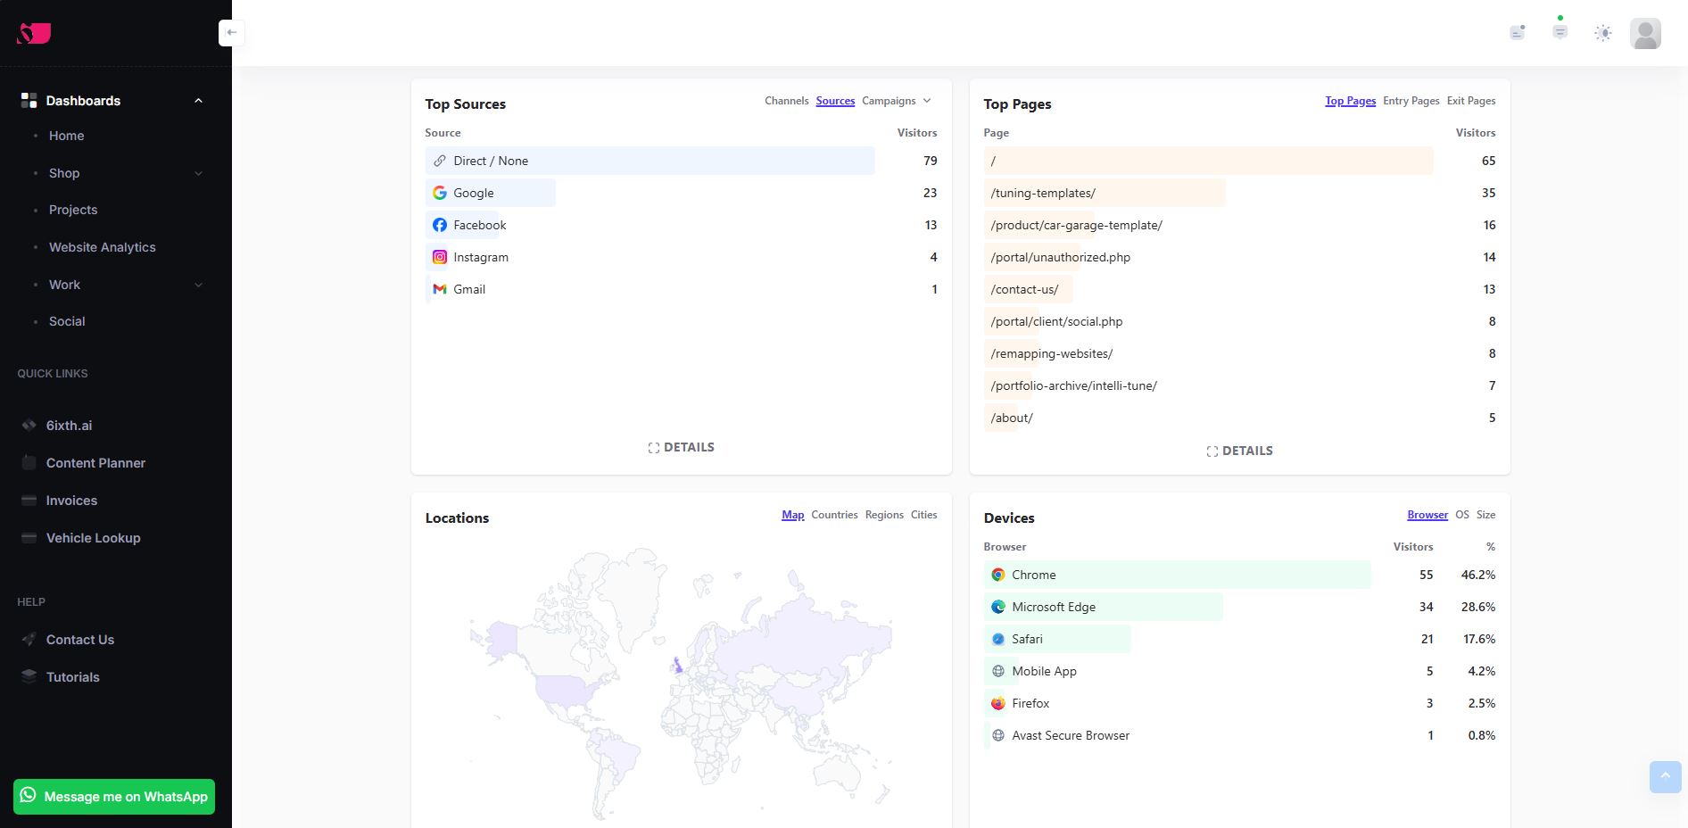
Task: Switch to the Entry Pages tab
Action: 1411,101
